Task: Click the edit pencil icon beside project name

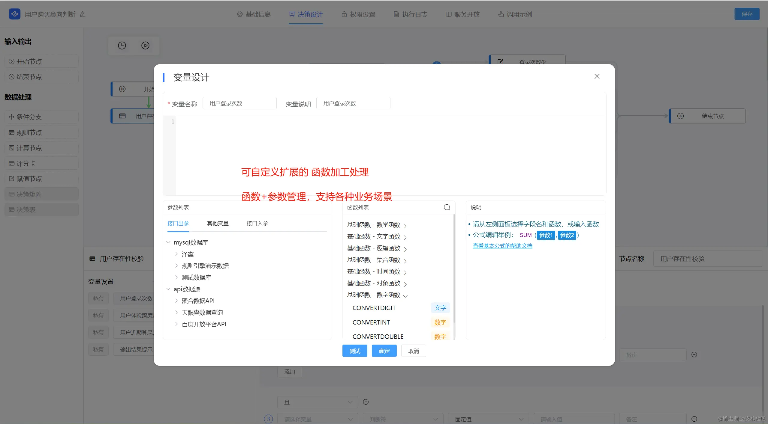Action: pyautogui.click(x=82, y=14)
